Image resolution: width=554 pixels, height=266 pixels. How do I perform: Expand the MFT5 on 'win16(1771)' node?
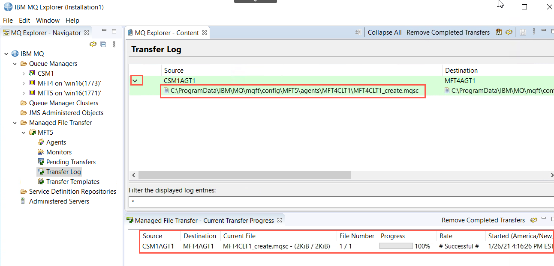[x=24, y=93]
